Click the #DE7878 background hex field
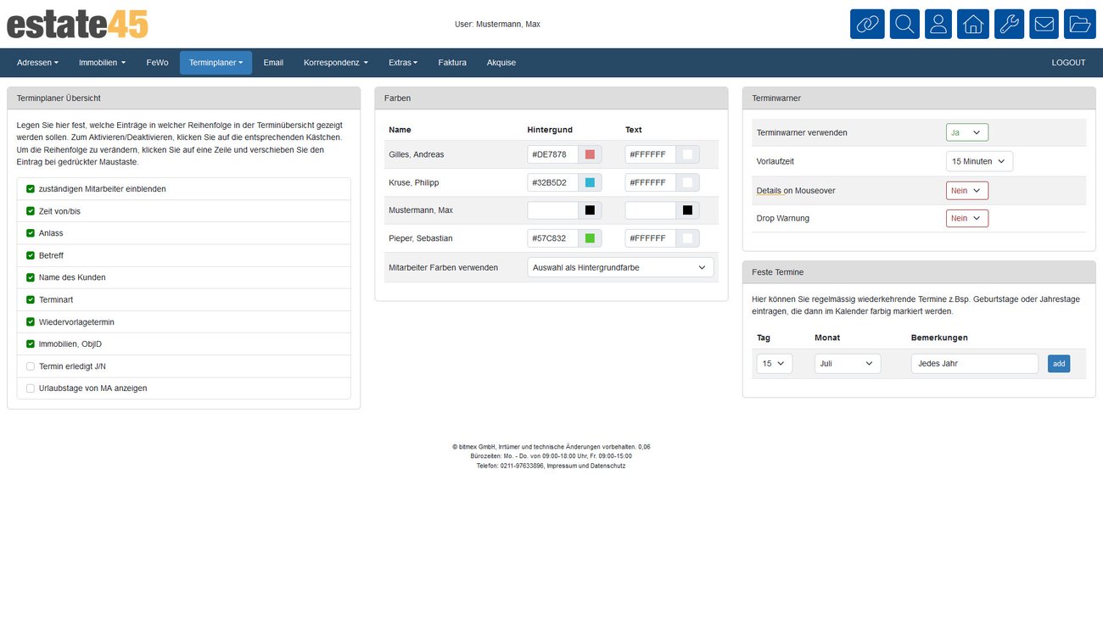 coord(553,154)
